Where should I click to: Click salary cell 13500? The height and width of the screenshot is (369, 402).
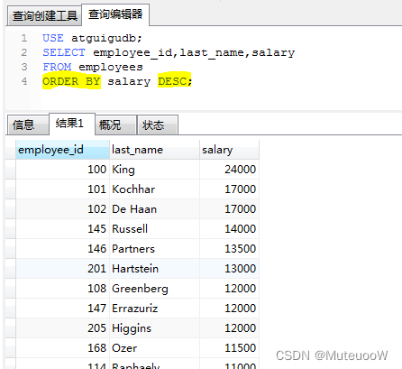[x=229, y=249]
